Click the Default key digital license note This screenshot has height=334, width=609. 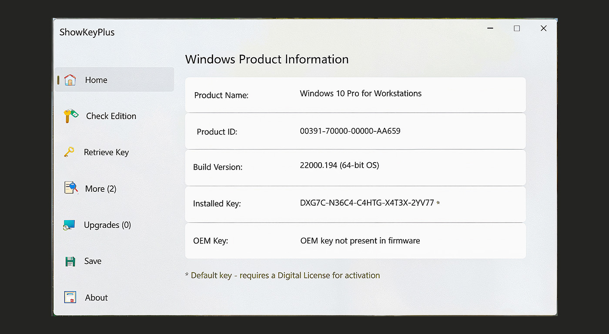click(x=282, y=275)
